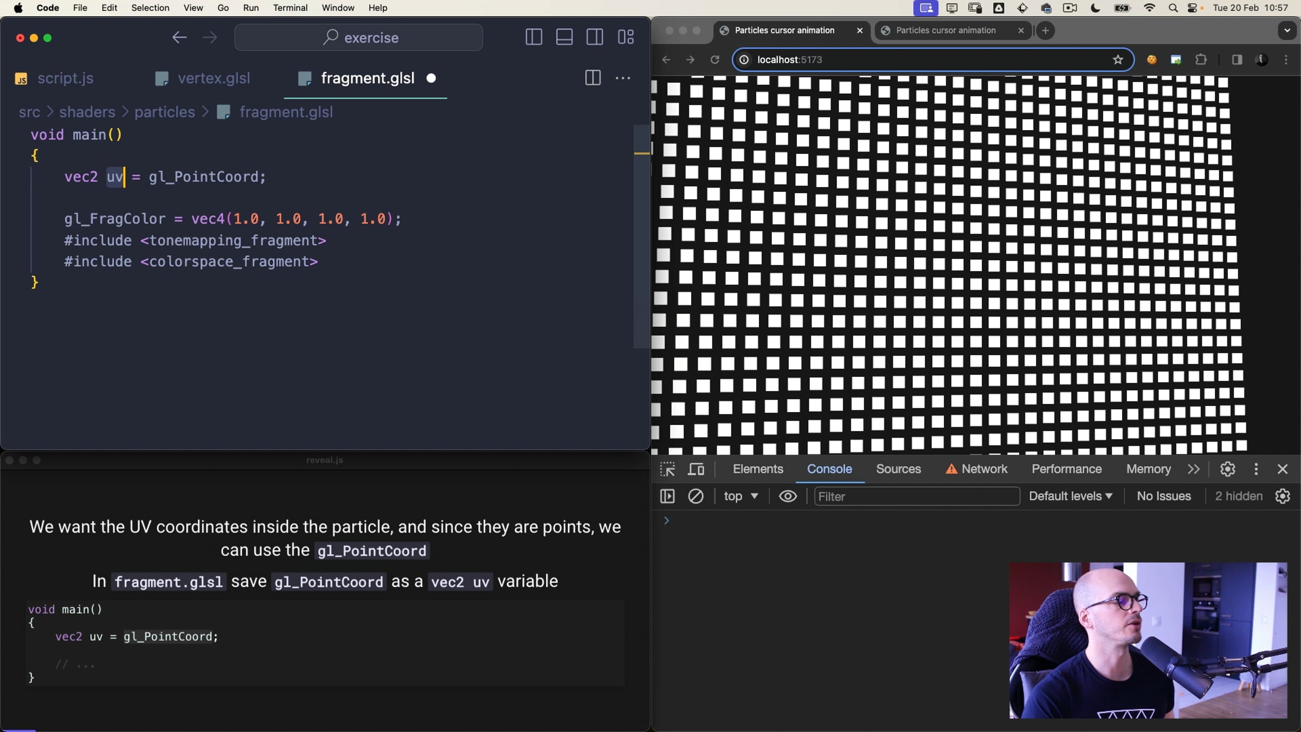Screen dimensions: 1301x732
Task: Click the shaders breadcrumb link
Action: (87, 112)
